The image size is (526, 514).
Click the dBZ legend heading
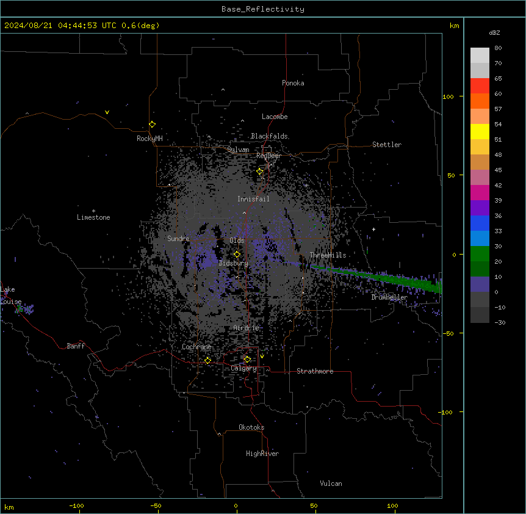point(494,32)
